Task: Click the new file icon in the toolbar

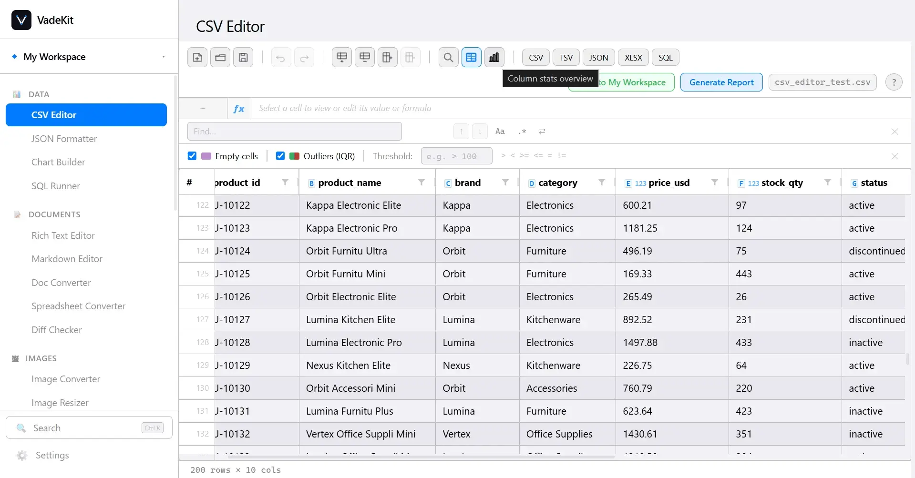Action: pos(197,58)
